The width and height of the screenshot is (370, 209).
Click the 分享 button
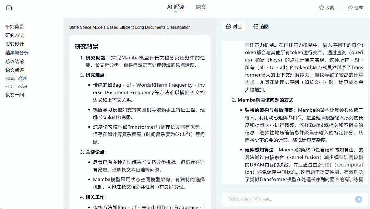tap(355, 7)
